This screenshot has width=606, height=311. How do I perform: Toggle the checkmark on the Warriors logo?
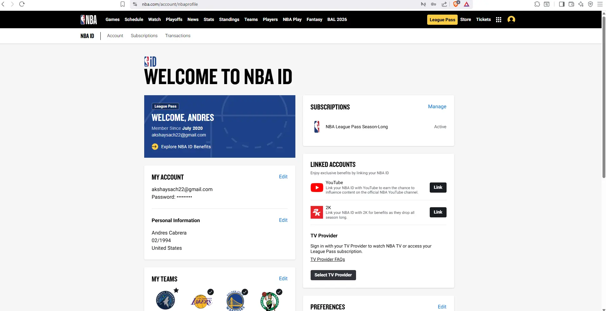(x=245, y=292)
